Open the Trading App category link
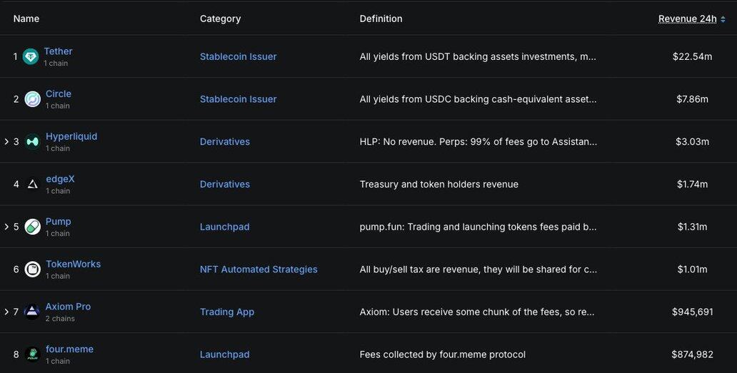 point(227,312)
